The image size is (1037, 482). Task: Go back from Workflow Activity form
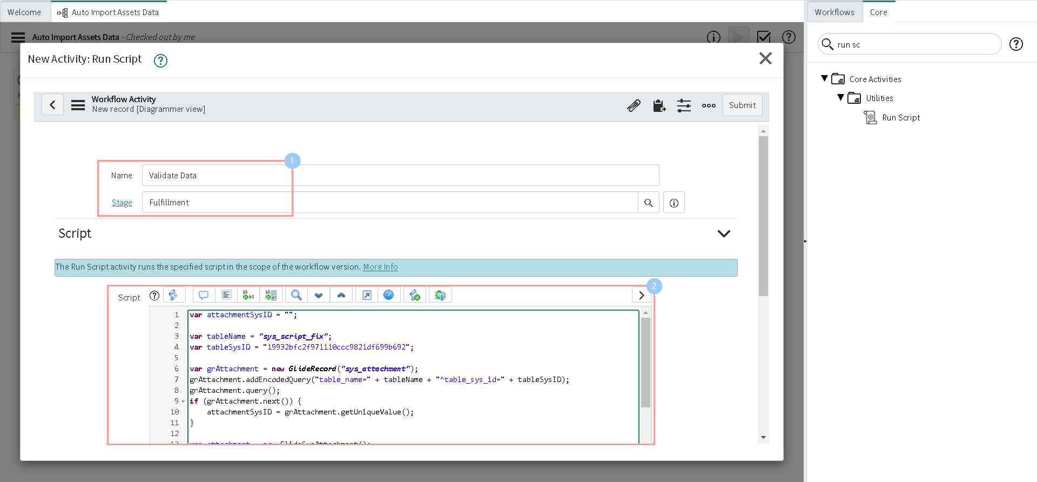coord(52,105)
